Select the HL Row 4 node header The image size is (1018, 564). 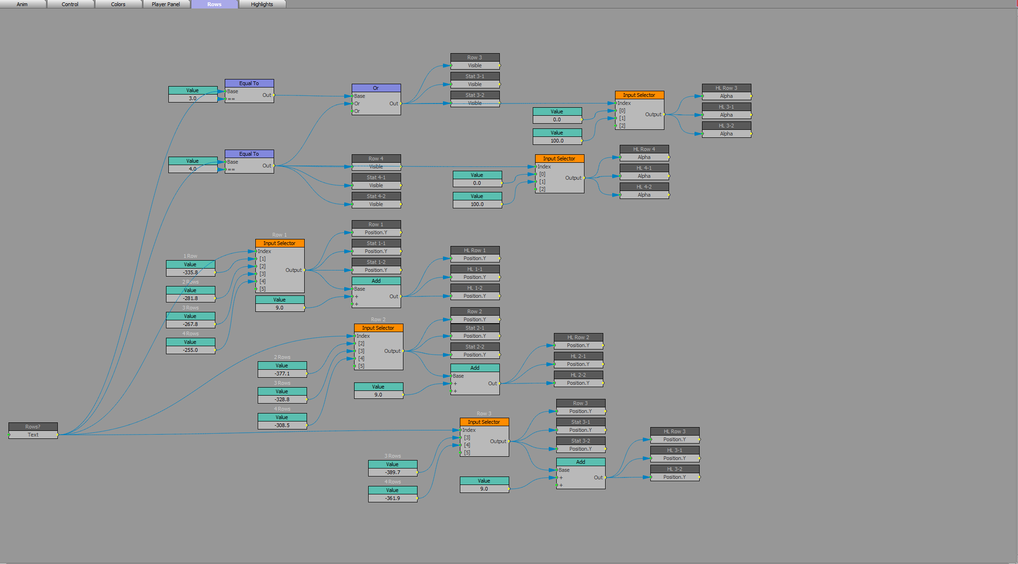[644, 149]
